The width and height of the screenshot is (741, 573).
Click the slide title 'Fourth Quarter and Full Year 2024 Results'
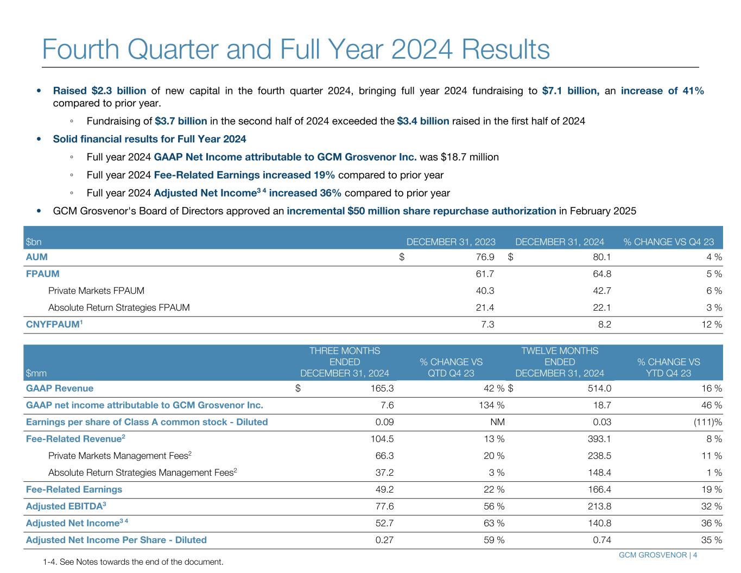pyautogui.click(x=296, y=49)
